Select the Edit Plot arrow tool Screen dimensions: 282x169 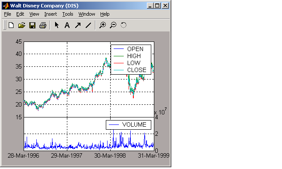click(x=57, y=25)
